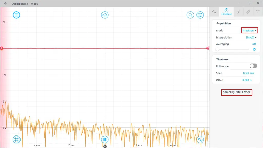Open the settings sliders icon
Image resolution: width=263 pixels, height=148 pixels.
coord(200,15)
